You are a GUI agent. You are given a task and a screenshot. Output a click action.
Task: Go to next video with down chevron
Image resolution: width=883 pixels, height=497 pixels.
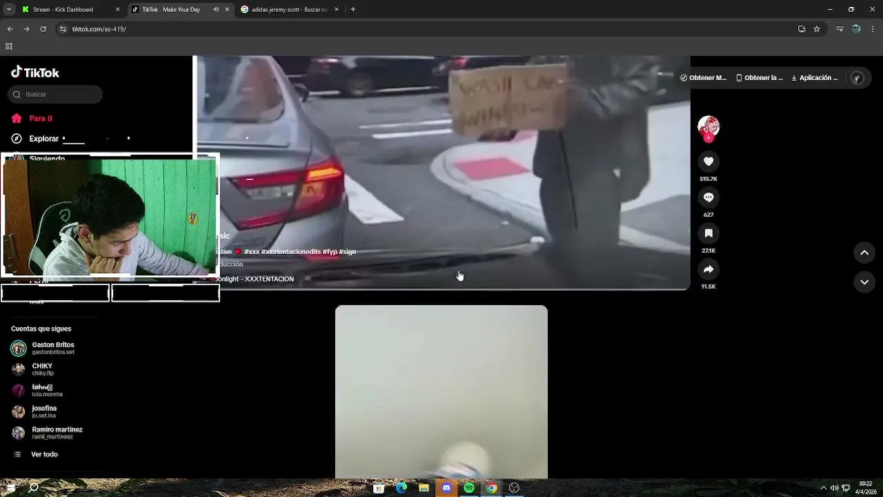click(864, 282)
